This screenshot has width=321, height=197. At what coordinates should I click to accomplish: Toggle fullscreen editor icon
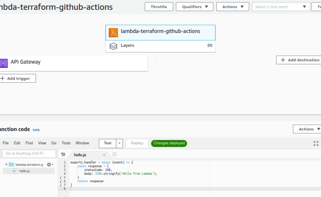click(316, 143)
